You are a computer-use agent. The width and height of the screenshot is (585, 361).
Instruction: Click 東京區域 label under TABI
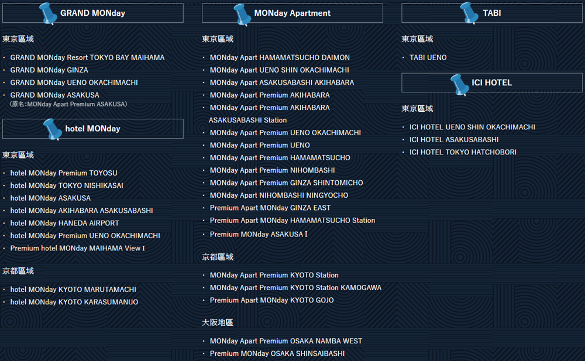(x=418, y=39)
